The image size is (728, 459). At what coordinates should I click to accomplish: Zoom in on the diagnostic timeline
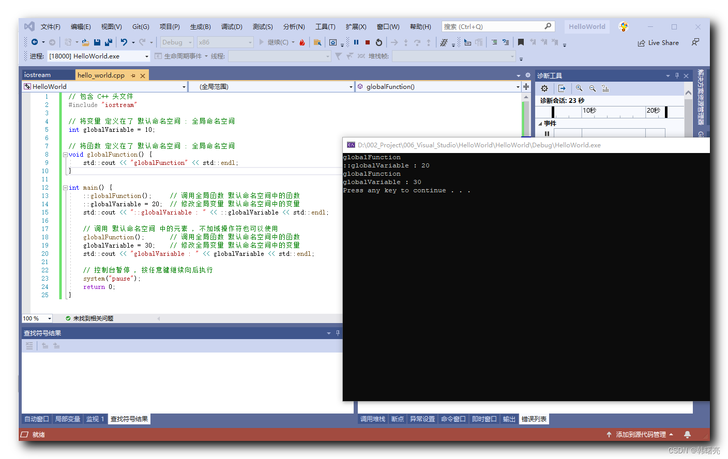pyautogui.click(x=579, y=88)
